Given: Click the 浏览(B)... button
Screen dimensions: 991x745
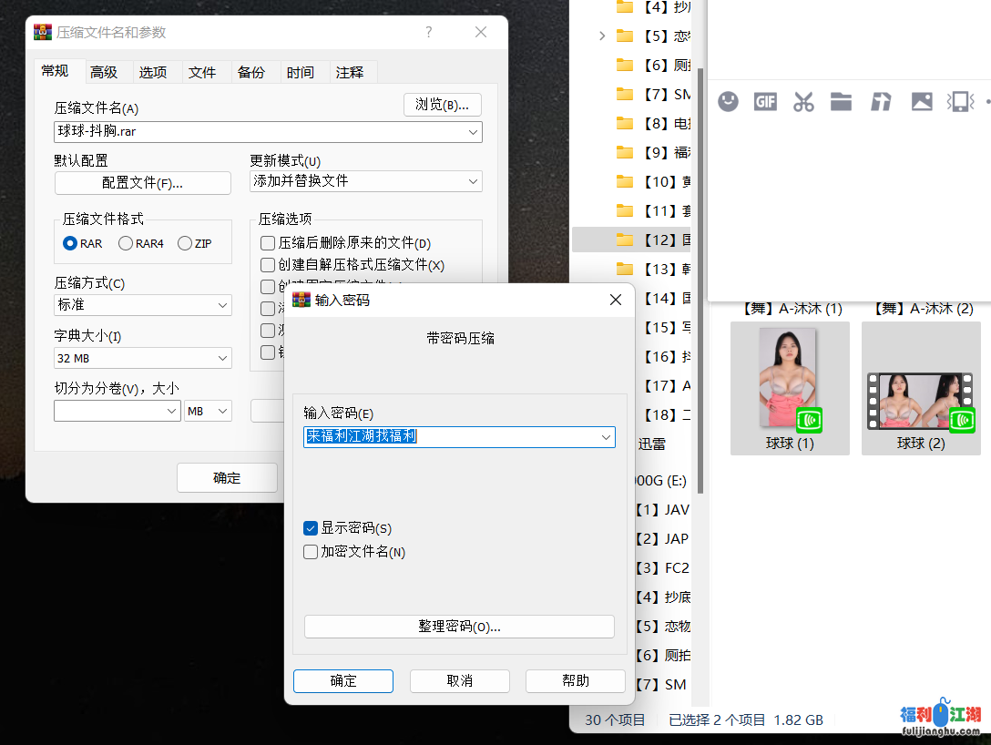Looking at the screenshot, I should point(443,104).
